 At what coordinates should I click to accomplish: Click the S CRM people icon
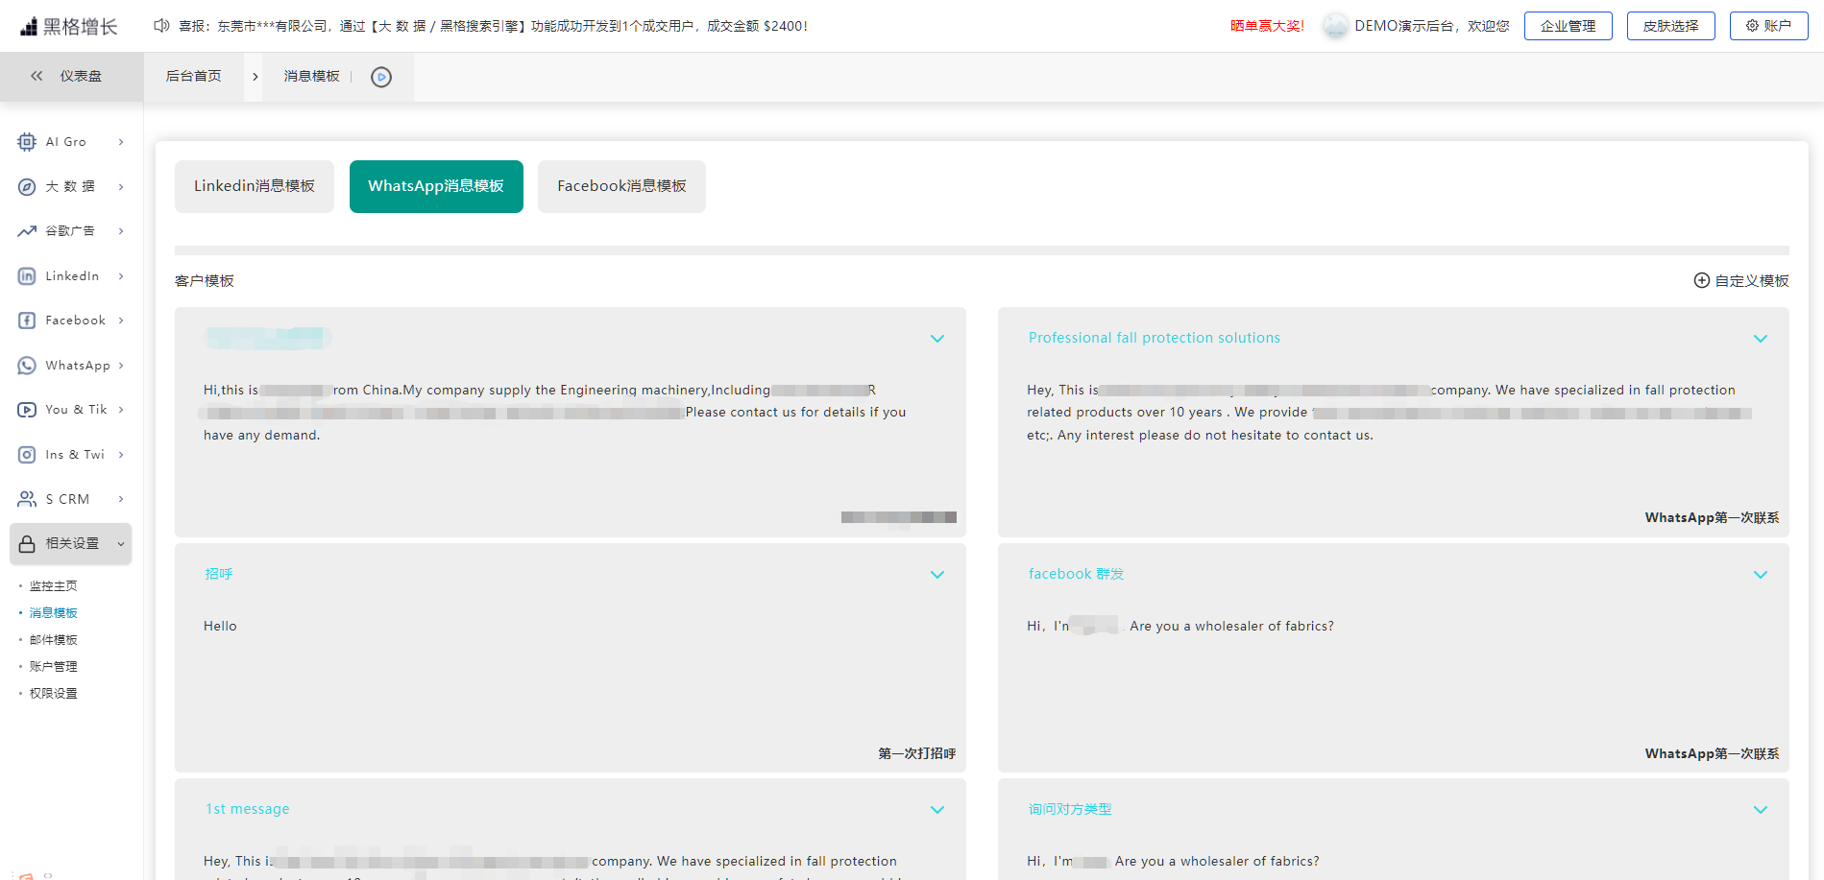coord(27,499)
